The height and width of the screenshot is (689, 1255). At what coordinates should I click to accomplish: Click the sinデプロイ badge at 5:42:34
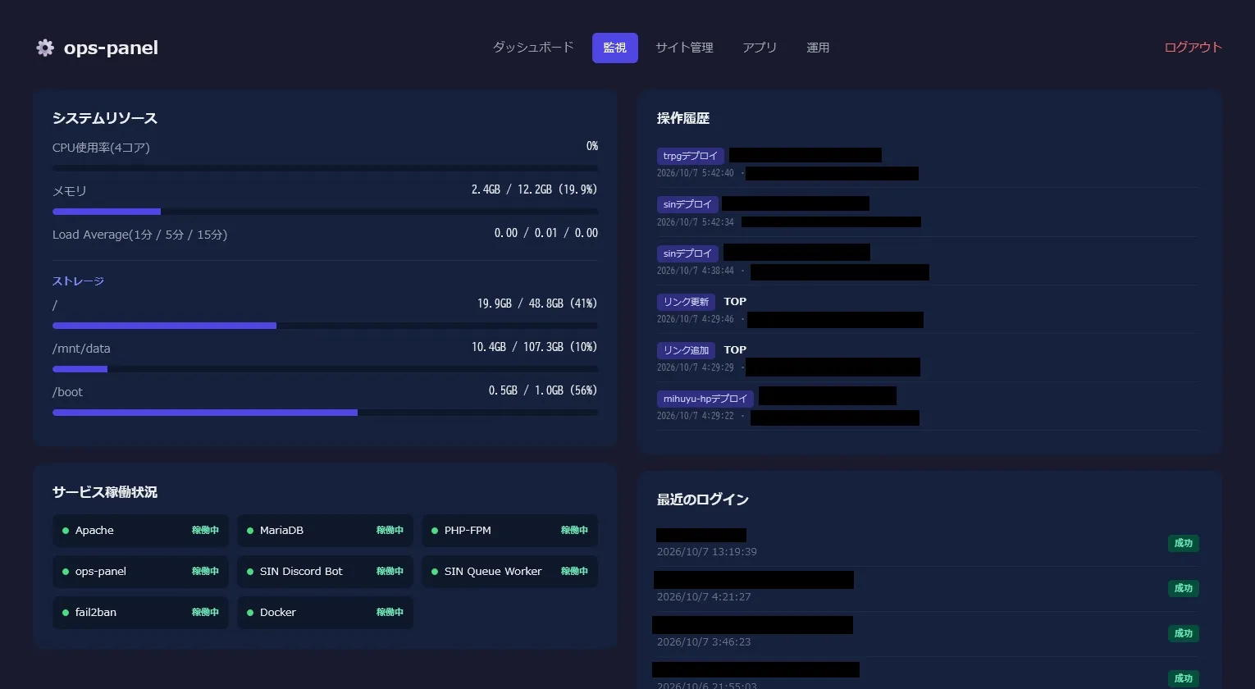pos(687,204)
